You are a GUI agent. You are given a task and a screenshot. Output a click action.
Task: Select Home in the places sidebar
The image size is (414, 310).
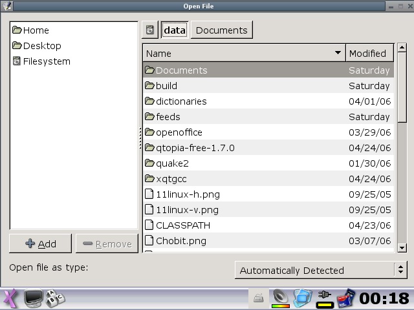pyautogui.click(x=36, y=30)
